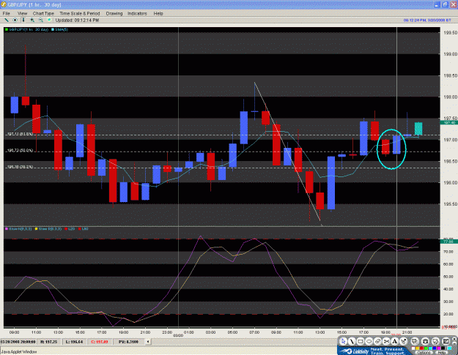Click the H: 197.25 status field
The image size is (458, 355).
[x=48, y=342]
